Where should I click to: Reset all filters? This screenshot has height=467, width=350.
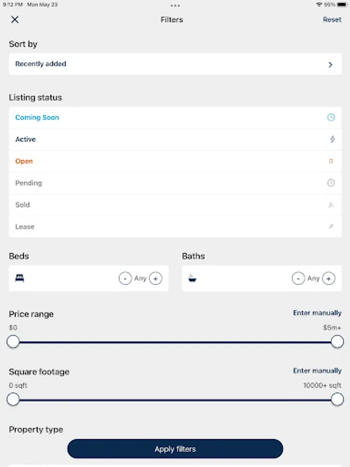click(x=332, y=20)
